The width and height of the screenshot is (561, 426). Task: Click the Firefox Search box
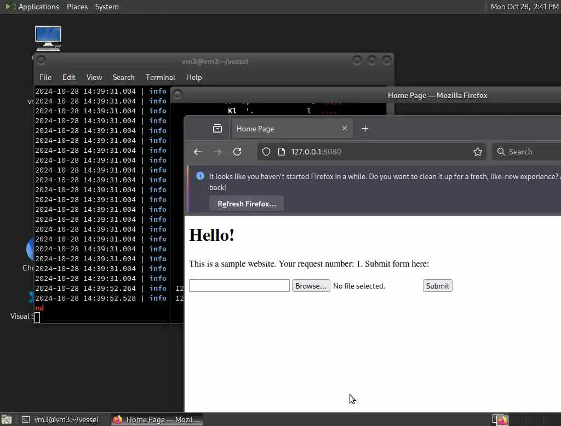(526, 152)
